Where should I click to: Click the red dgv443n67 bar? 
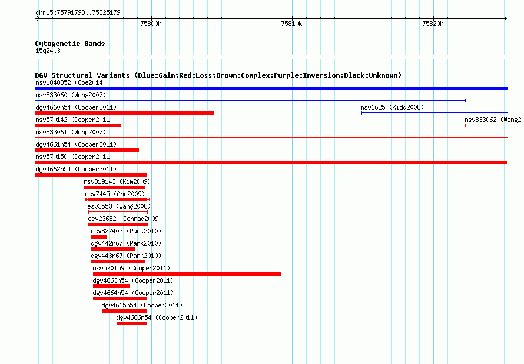(x=118, y=262)
